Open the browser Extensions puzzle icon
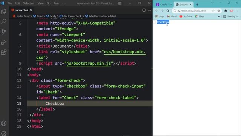The width and height of the screenshot is (241, 136). pyautogui.click(x=226, y=11)
